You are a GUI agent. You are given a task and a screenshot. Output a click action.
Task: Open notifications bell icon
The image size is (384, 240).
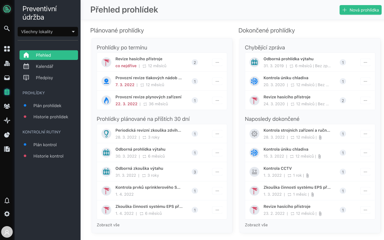click(7, 200)
